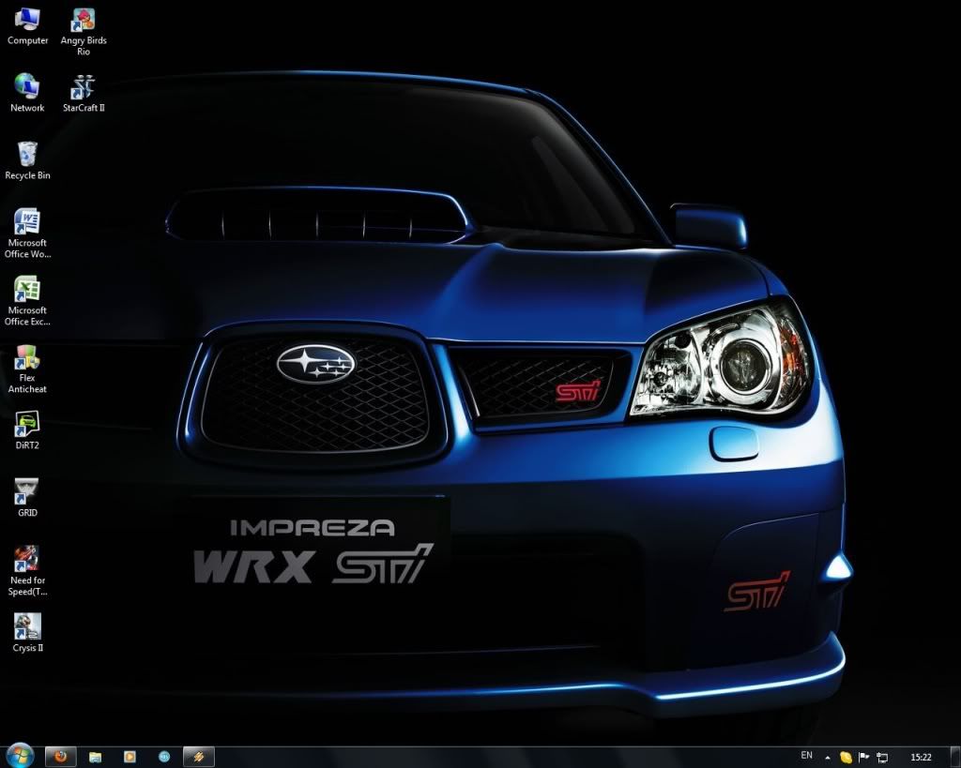This screenshot has height=768, width=961.
Task: Launch Windows Media Player from taskbar
Action: coord(130,757)
